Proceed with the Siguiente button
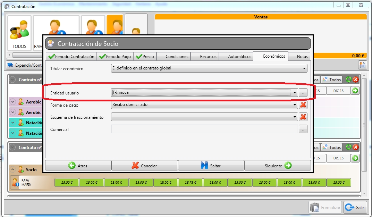372x217 pixels. tap(277, 166)
